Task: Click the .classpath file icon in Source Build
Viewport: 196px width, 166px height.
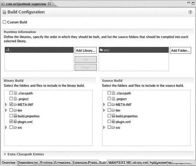Action: (113, 93)
